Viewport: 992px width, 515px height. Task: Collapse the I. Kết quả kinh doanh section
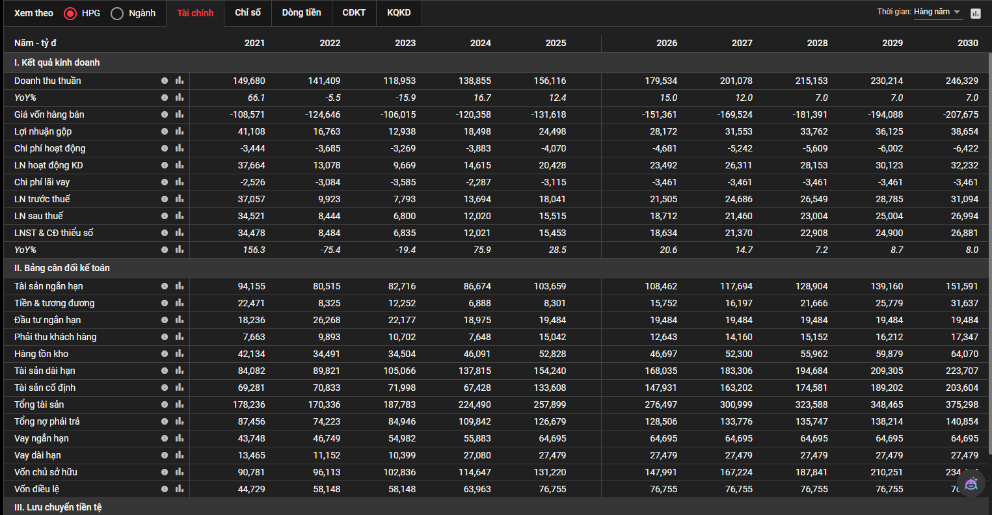pos(57,62)
